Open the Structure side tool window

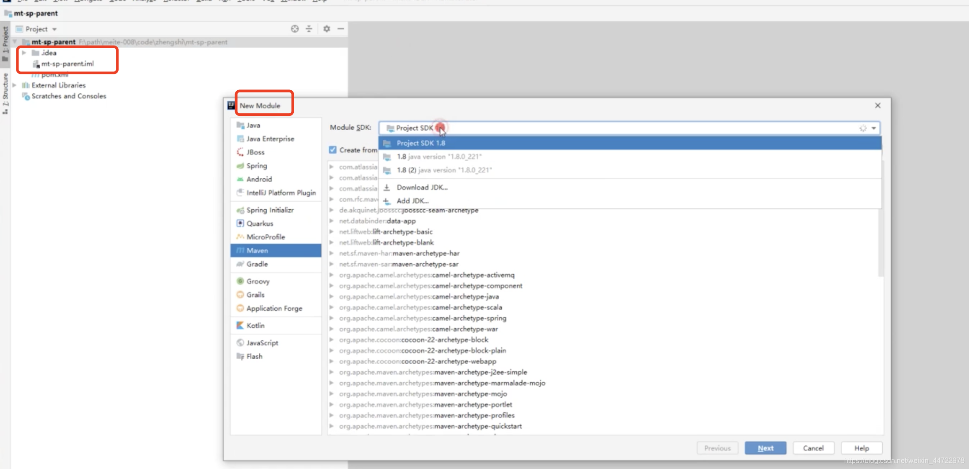point(5,94)
